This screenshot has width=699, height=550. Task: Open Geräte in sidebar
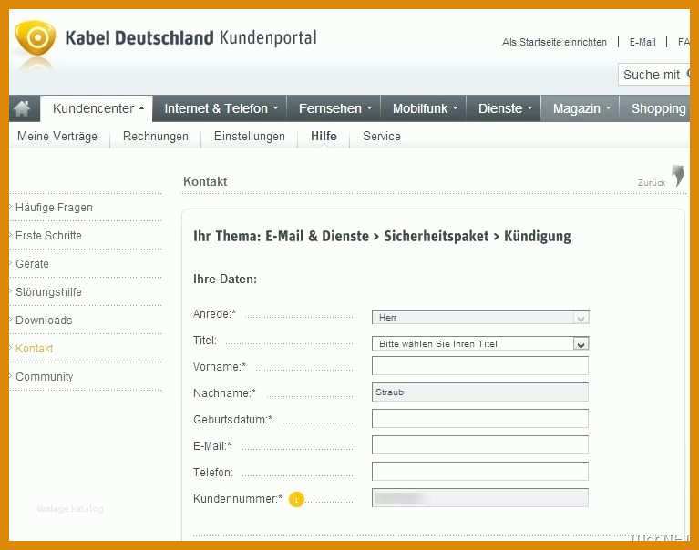[x=32, y=264]
